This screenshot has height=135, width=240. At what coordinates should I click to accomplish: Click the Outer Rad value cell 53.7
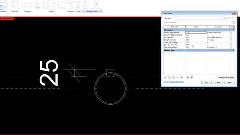click(x=196, y=42)
